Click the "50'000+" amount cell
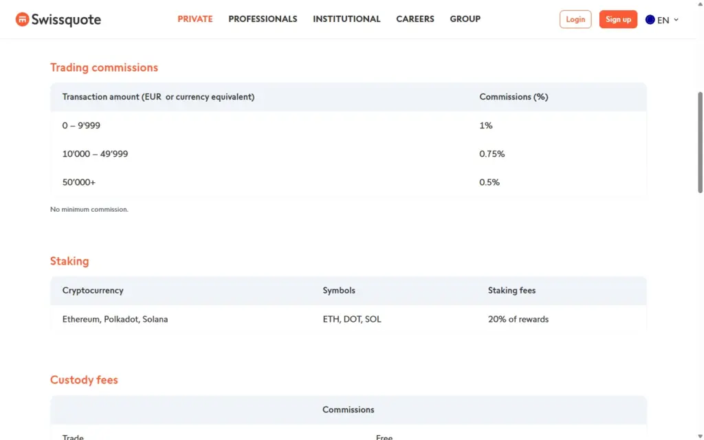Image resolution: width=704 pixels, height=440 pixels. pyautogui.click(x=79, y=182)
